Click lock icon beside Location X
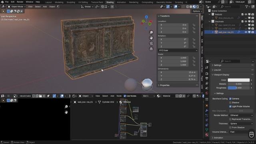256x144 pixels. tap(194, 25)
